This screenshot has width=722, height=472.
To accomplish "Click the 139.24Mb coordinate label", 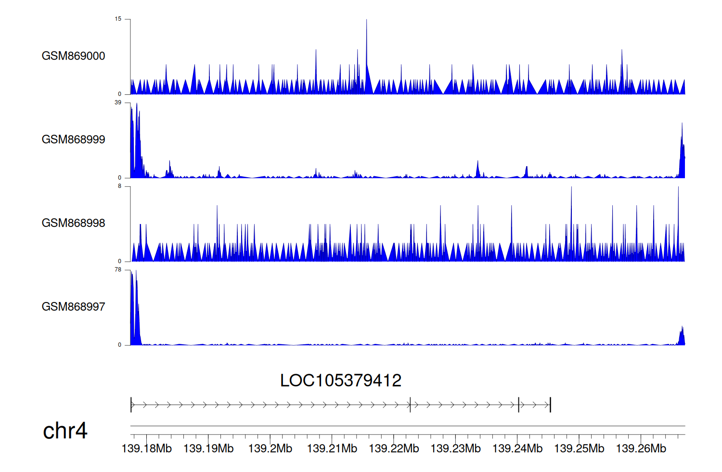I will click(517, 448).
